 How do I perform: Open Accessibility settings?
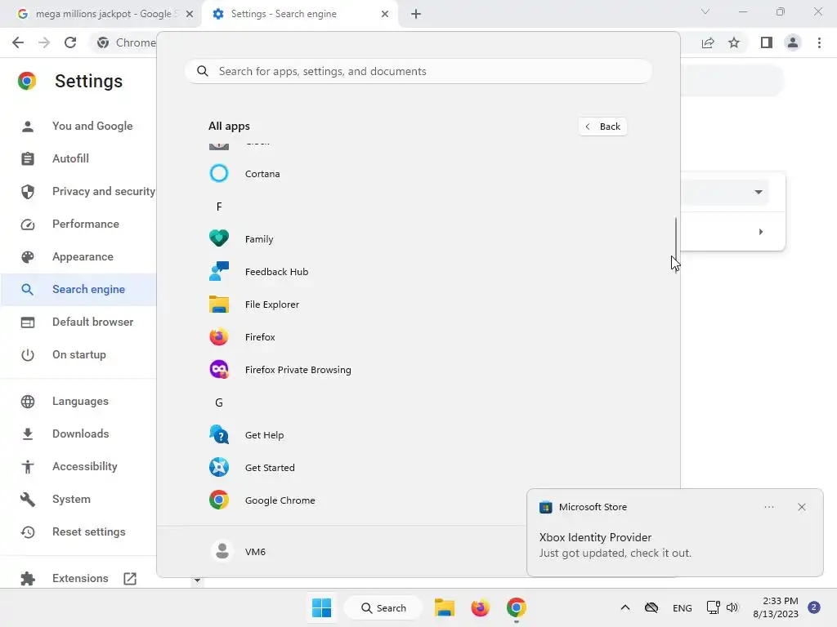pyautogui.click(x=79, y=466)
